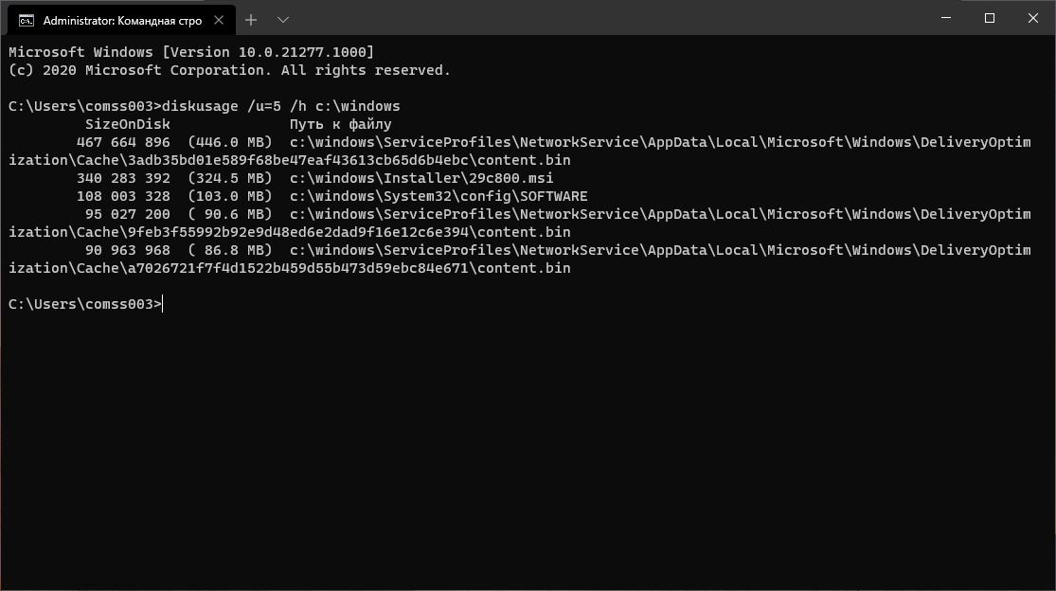
Task: Click the command prompt icon in the tab
Action: pos(27,20)
